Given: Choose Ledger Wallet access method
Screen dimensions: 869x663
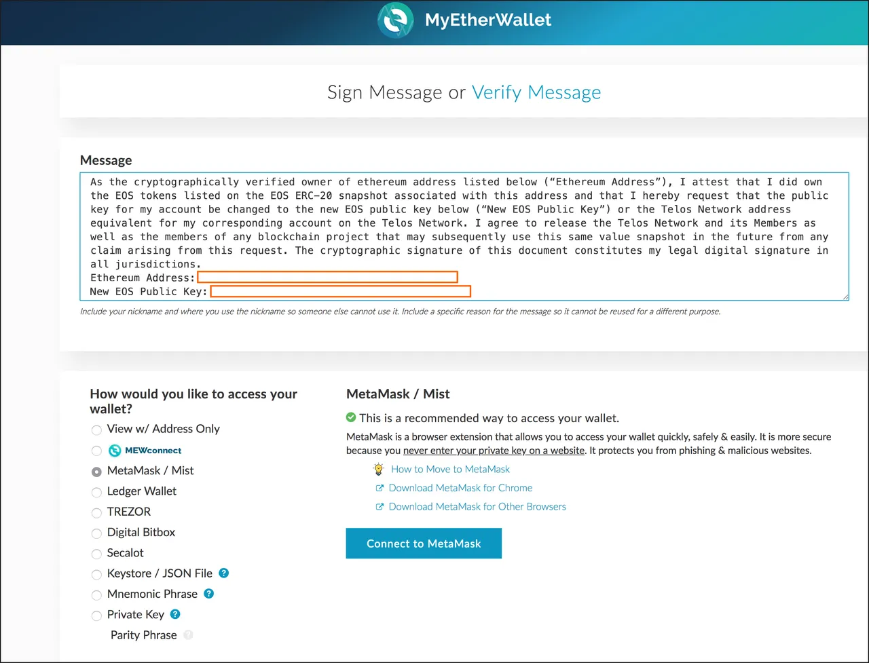Looking at the screenshot, I should (96, 492).
